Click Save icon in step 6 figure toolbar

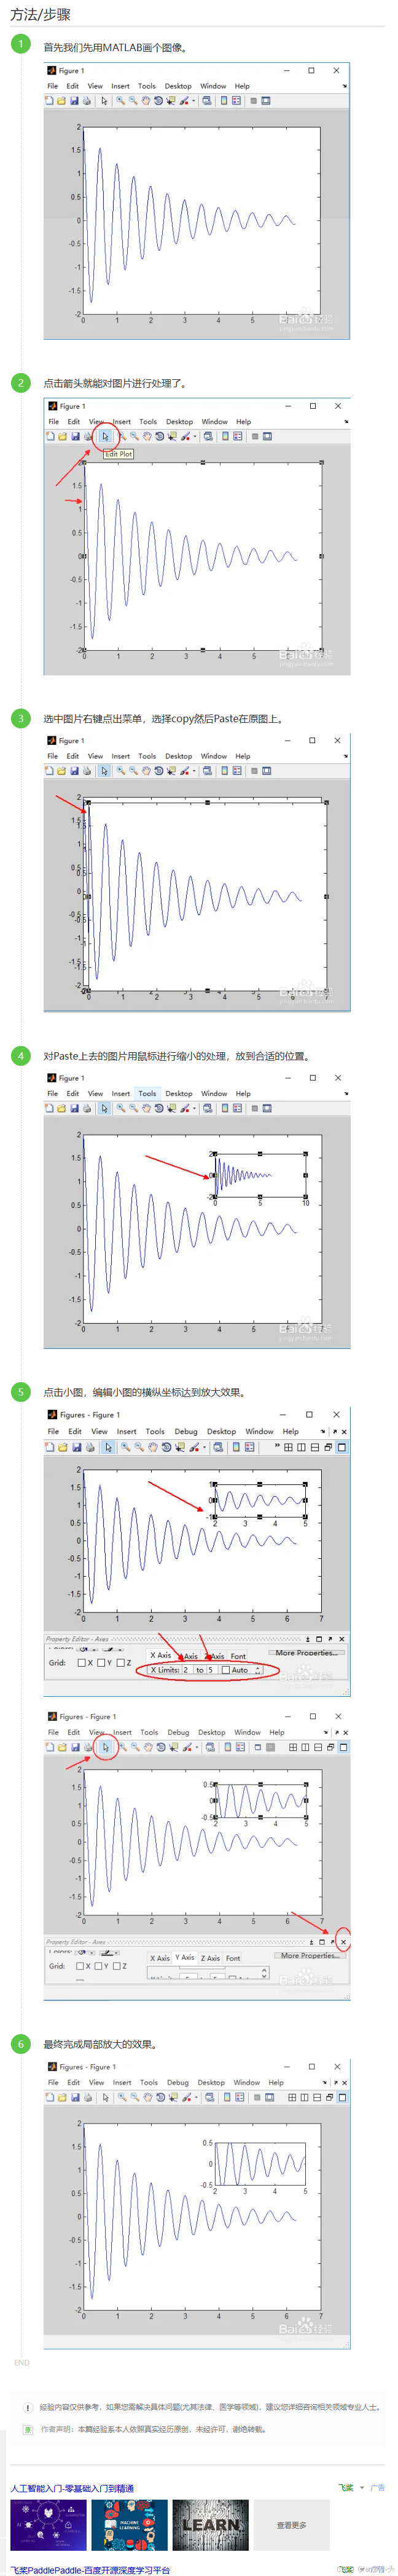click(75, 2097)
